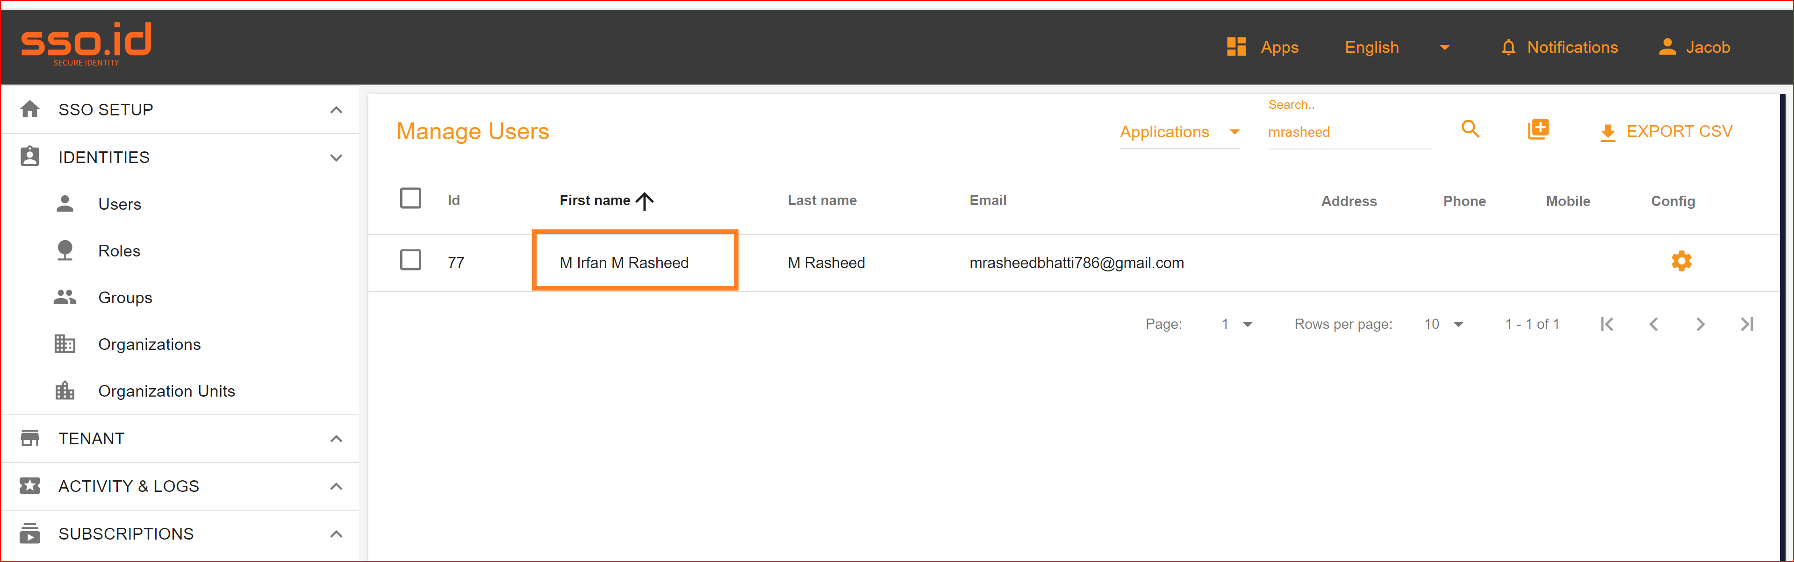
Task: Open the English language dropdown
Action: 1396,47
